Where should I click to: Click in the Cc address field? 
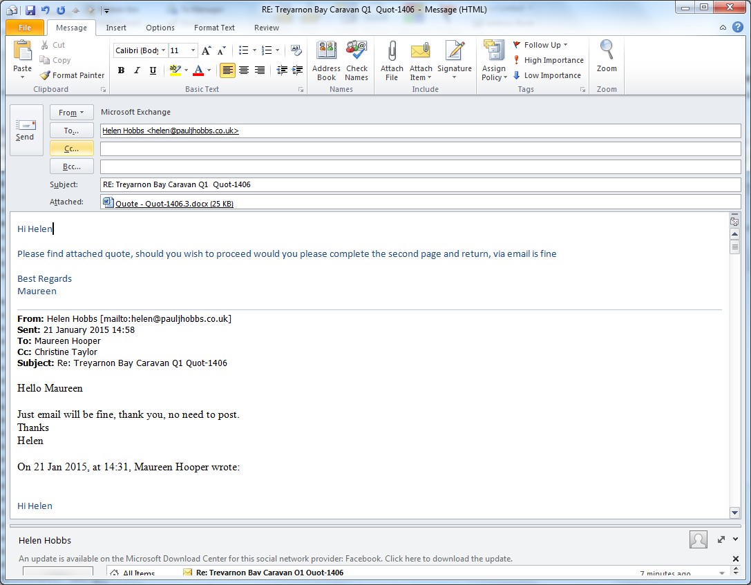pyautogui.click(x=421, y=149)
